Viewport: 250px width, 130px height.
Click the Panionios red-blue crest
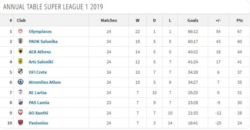click(20, 123)
